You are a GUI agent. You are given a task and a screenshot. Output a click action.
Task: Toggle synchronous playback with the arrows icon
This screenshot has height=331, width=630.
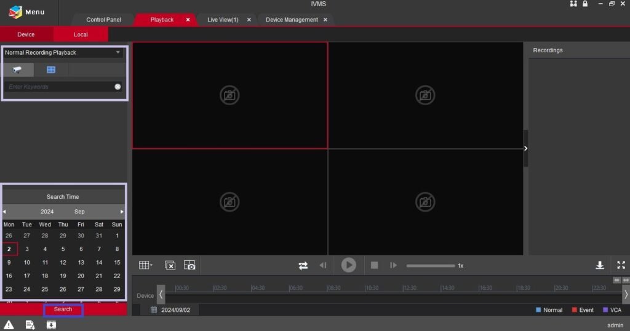coord(303,266)
